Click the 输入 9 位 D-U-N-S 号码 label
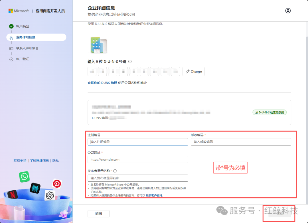Screen dimensions: 308x223 pyautogui.click(x=107, y=62)
